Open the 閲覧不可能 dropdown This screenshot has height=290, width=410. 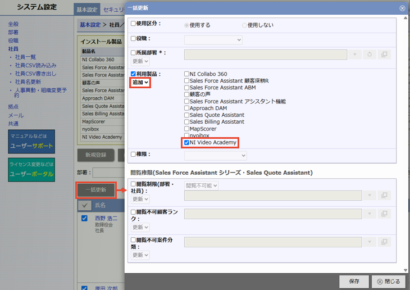tap(201, 185)
